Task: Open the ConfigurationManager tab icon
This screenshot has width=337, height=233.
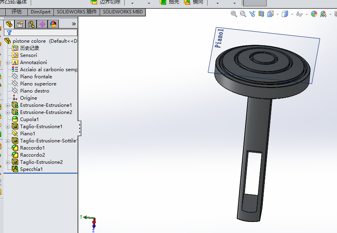Action: coord(31,24)
